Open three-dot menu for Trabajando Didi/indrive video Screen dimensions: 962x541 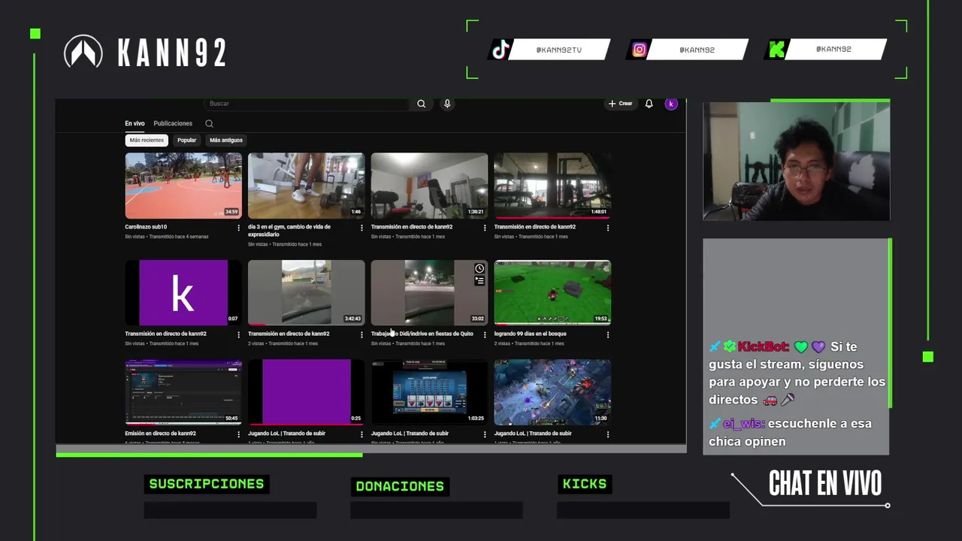[485, 334]
